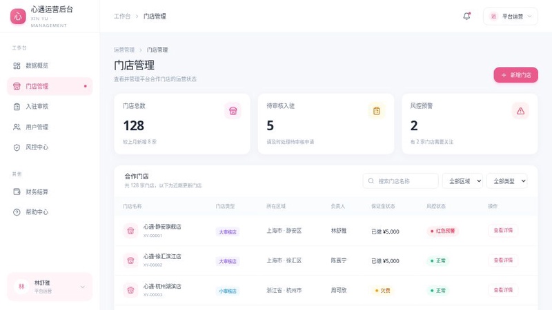The width and height of the screenshot is (552, 310).
Task: Click the 财务结算 wallet icon
Action: pyautogui.click(x=17, y=192)
